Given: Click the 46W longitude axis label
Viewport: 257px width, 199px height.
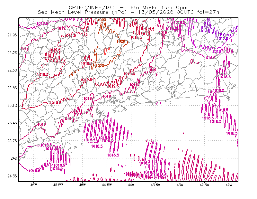Looking at the screenshot, I should [34, 185].
